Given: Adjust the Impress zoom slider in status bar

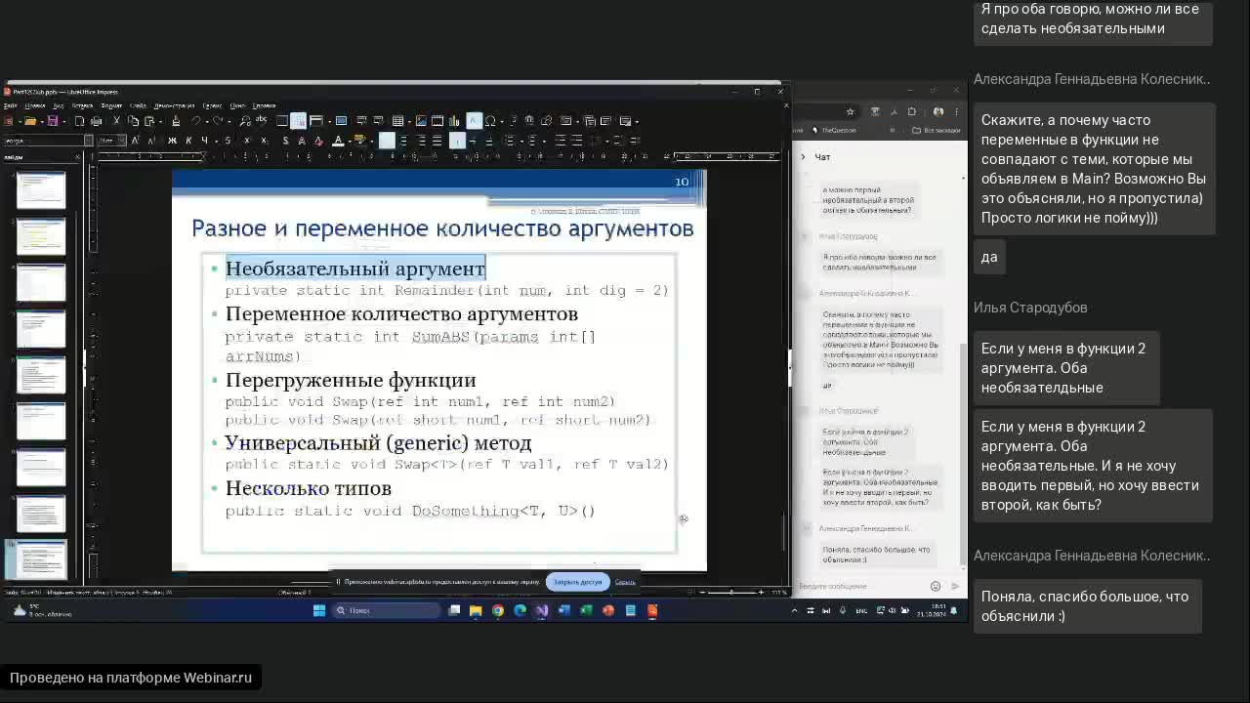Looking at the screenshot, I should 731,592.
